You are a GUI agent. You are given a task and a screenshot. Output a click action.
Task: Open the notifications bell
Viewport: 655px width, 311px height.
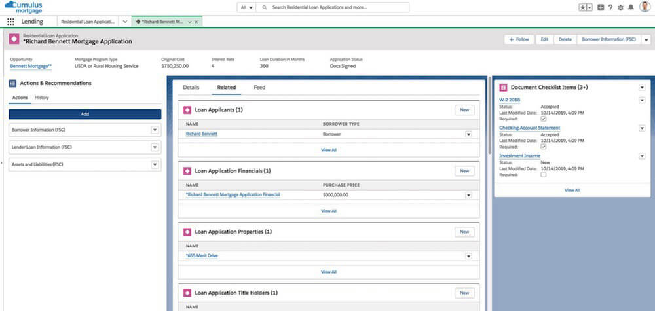(x=630, y=7)
